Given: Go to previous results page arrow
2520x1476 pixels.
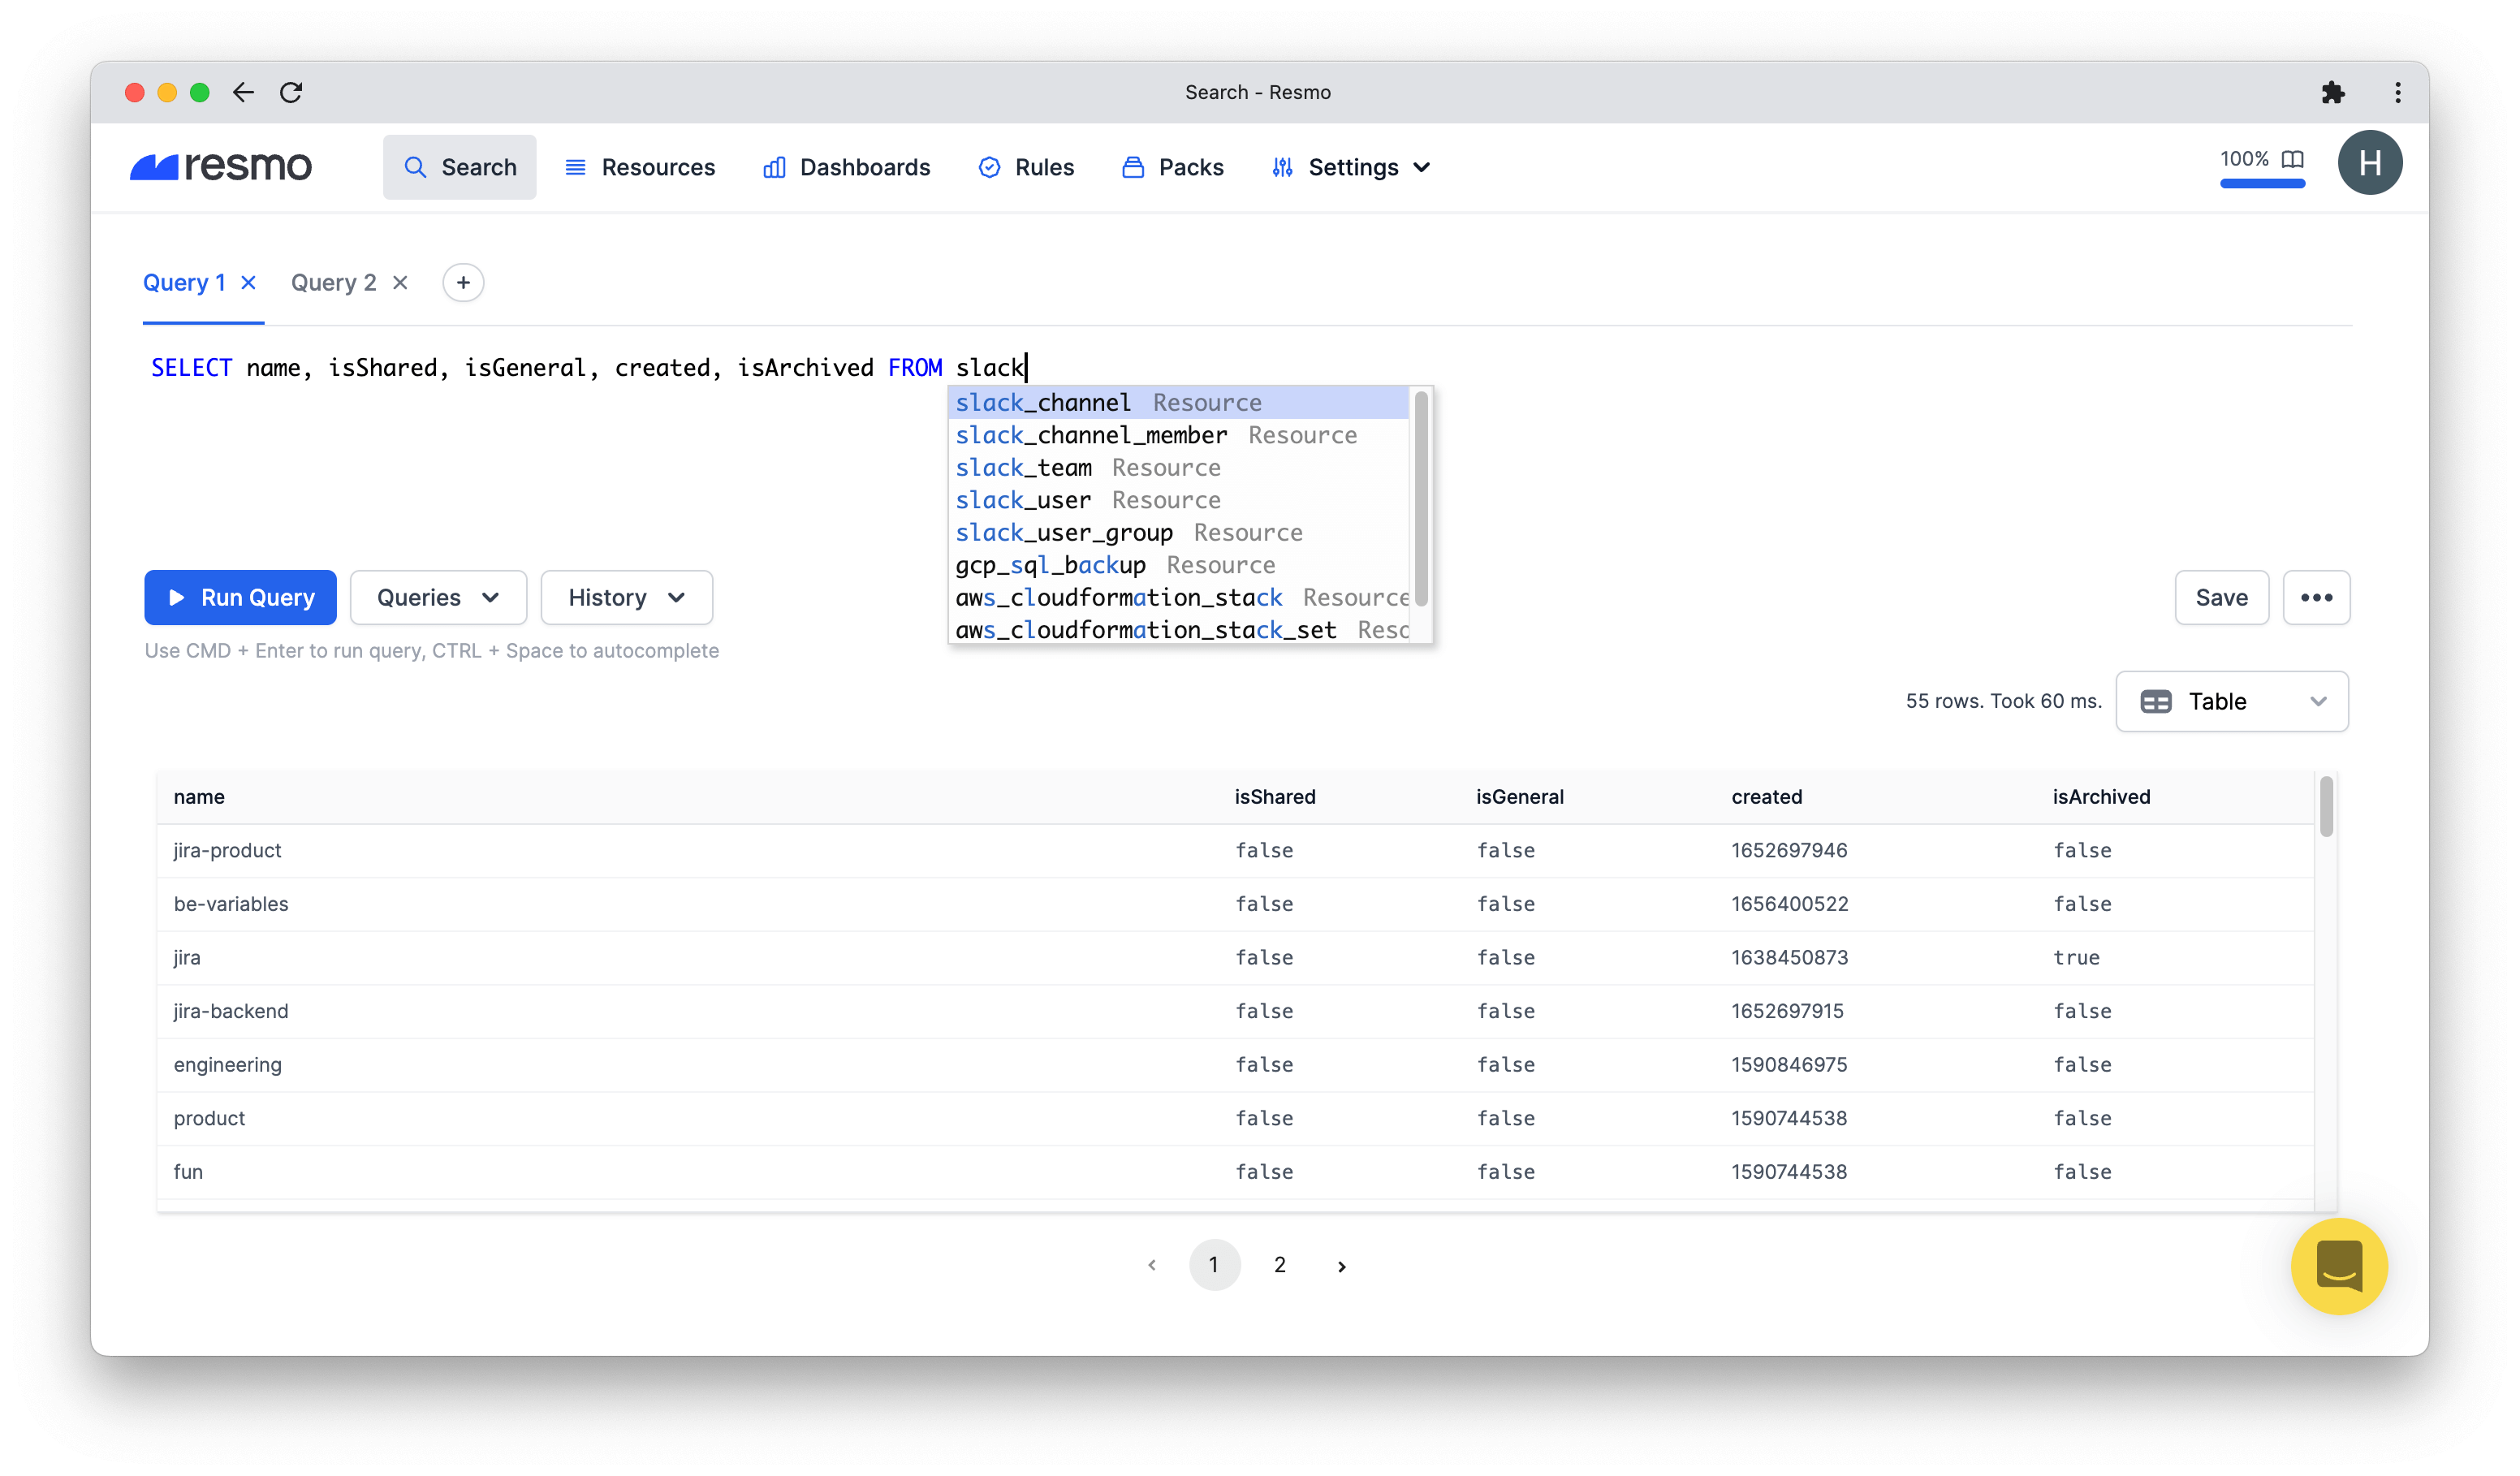Looking at the screenshot, I should point(1152,1265).
